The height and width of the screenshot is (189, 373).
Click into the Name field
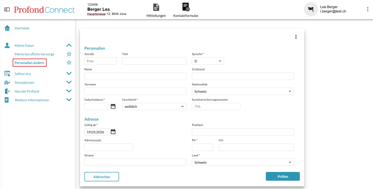point(135,76)
